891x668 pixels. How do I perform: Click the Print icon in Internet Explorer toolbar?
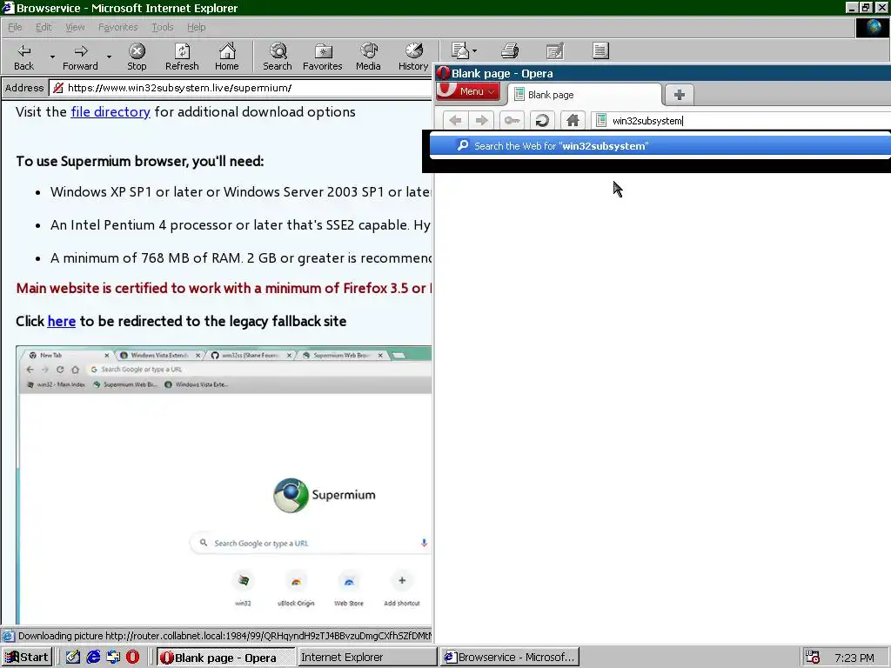[x=510, y=50]
